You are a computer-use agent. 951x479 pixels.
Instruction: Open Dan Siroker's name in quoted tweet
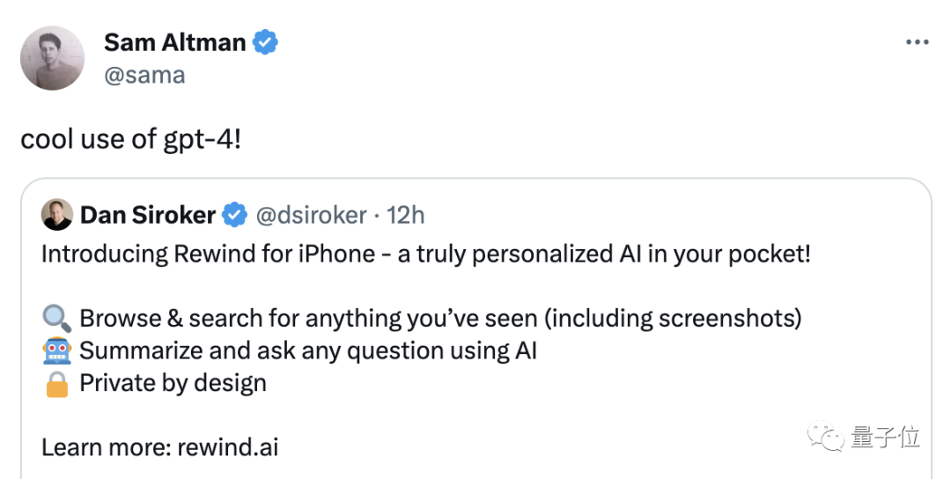click(x=147, y=215)
